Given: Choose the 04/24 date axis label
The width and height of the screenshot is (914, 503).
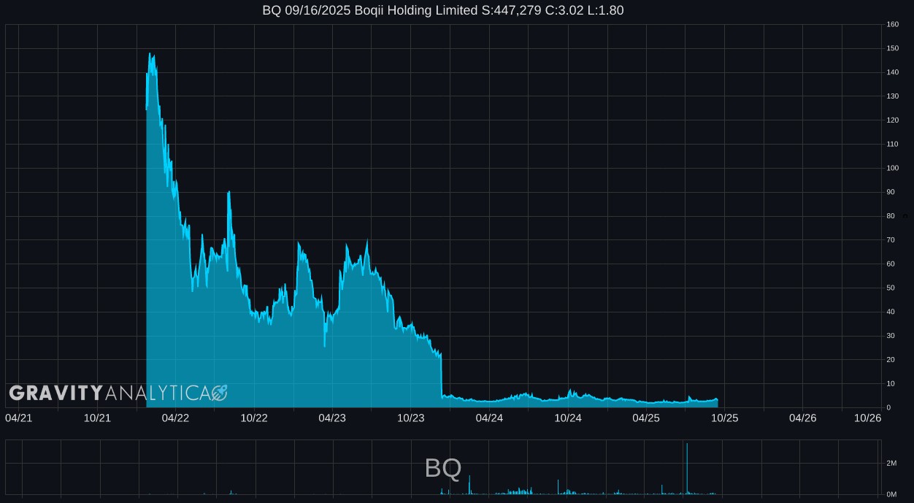Looking at the screenshot, I should click(x=489, y=418).
